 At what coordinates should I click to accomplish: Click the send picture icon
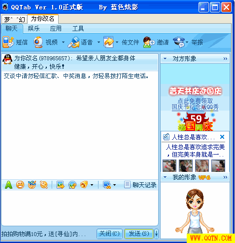pyautogui.click(x=61, y=185)
